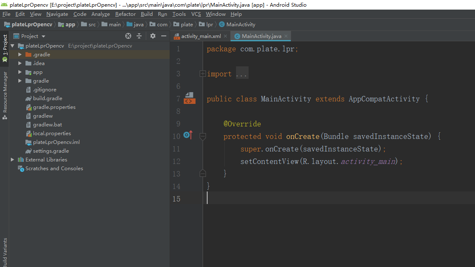The height and width of the screenshot is (267, 475).
Task: Expand imports with the plus marker on line 3
Action: pos(203,73)
